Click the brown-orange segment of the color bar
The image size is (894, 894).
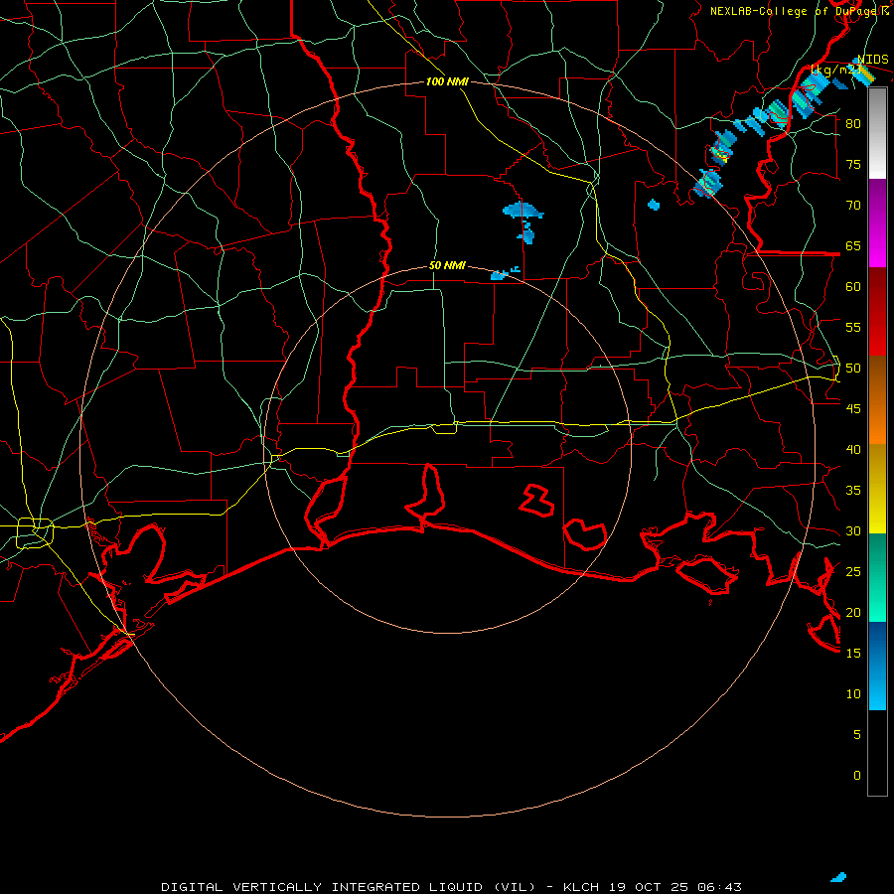(x=877, y=400)
